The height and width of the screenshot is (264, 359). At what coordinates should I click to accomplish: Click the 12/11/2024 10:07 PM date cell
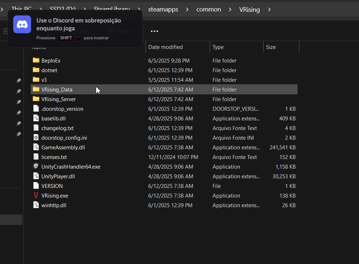173,157
